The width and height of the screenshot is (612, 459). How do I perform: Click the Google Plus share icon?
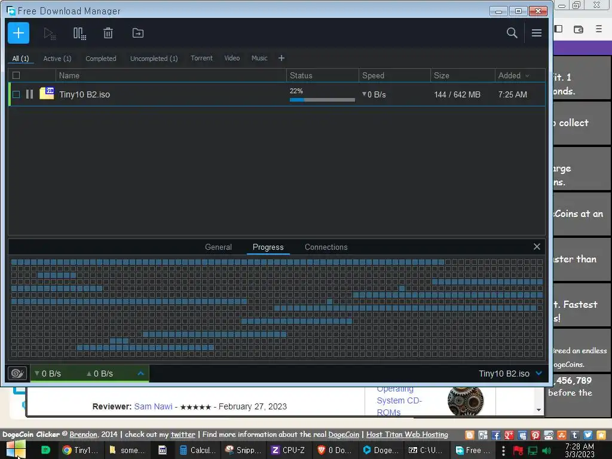coord(509,435)
